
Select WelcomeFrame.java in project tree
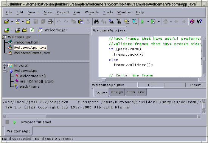32,53
